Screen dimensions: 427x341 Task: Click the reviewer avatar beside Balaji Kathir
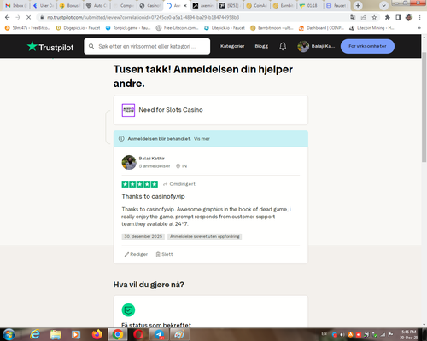129,162
